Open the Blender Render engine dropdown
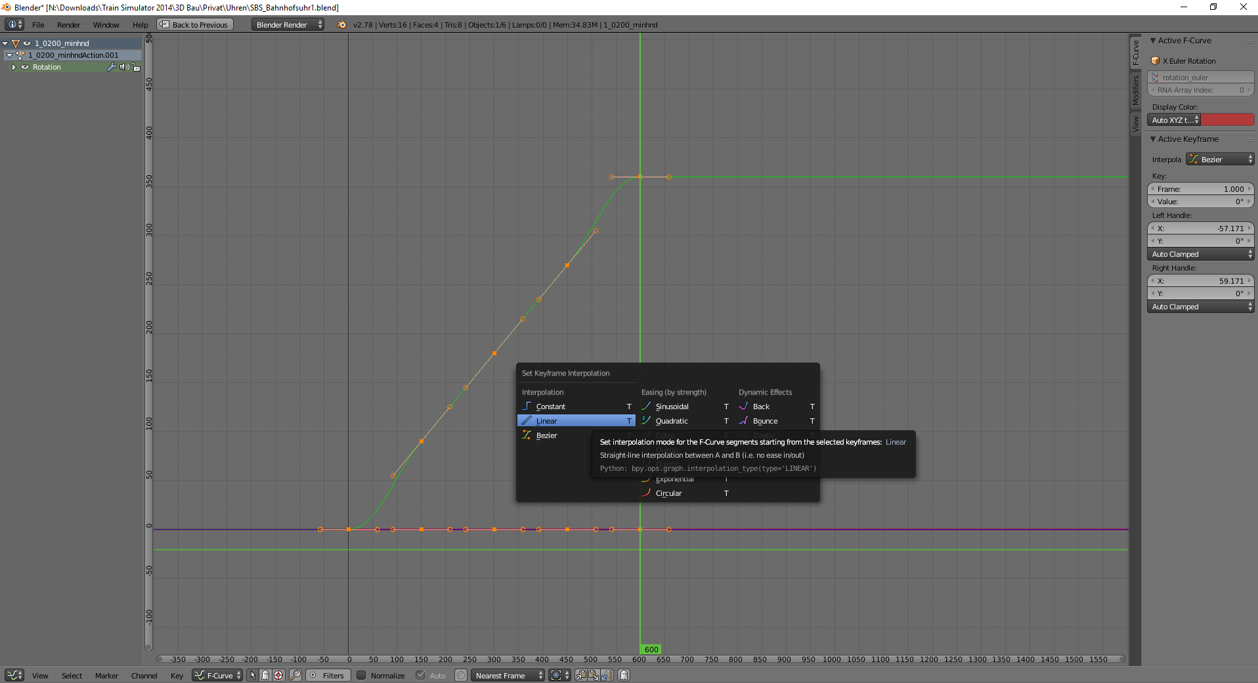The height and width of the screenshot is (683, 1258). pos(288,25)
